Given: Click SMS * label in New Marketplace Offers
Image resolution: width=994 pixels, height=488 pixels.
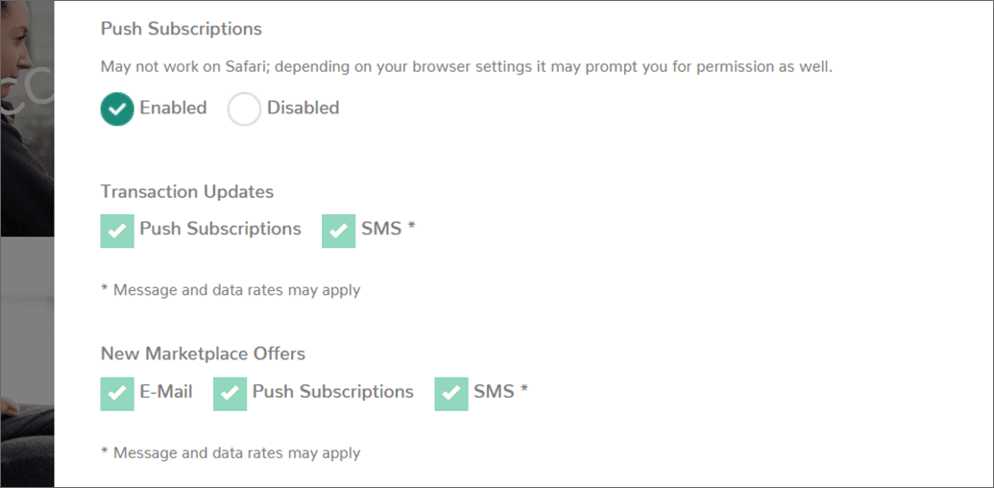Looking at the screenshot, I should 500,392.
